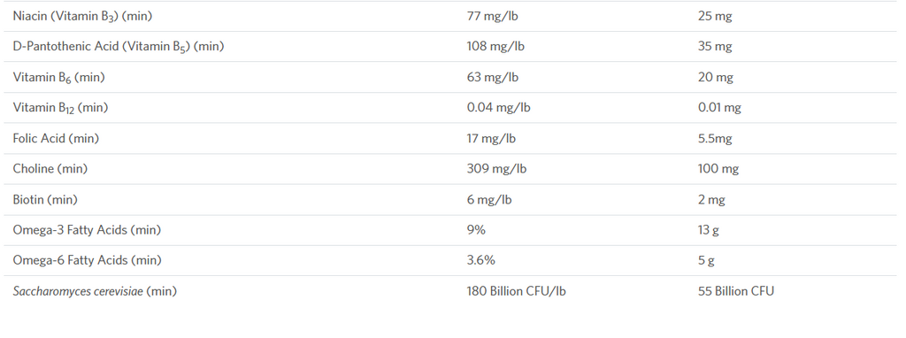
Task: Click the Omega-3 Fatty Acids label
Action: (x=87, y=230)
